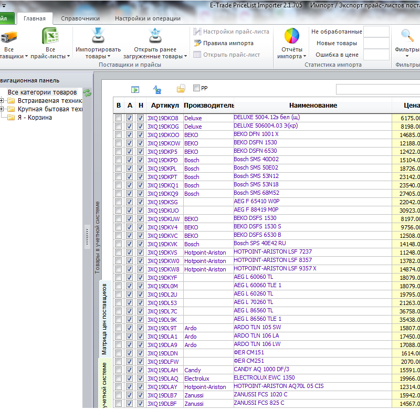The width and height of the screenshot is (420, 420).
Task: Click the green arrow window icon in grid toolbar
Action: tap(135, 89)
